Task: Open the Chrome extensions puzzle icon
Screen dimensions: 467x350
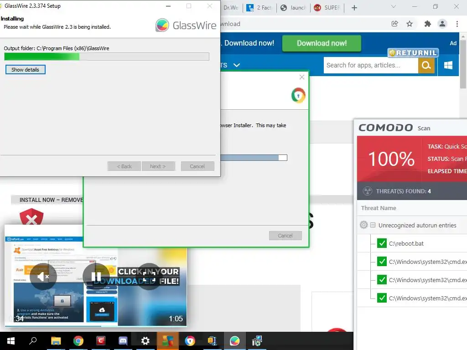Action: click(x=427, y=24)
